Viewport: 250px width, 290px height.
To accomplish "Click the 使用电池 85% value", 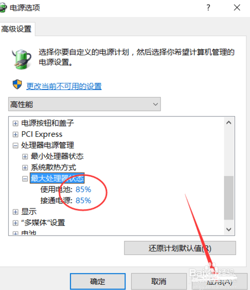I will 83,190.
